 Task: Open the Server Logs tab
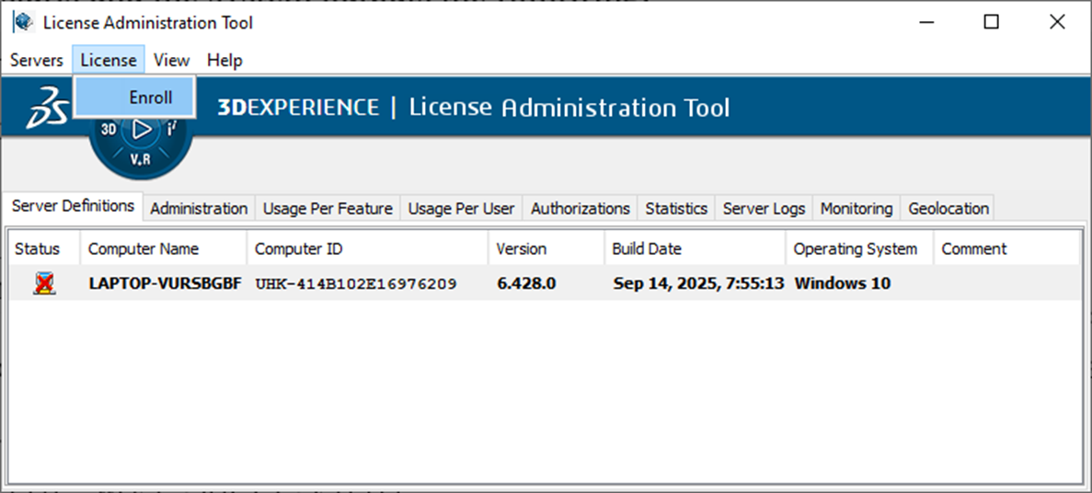[764, 209]
